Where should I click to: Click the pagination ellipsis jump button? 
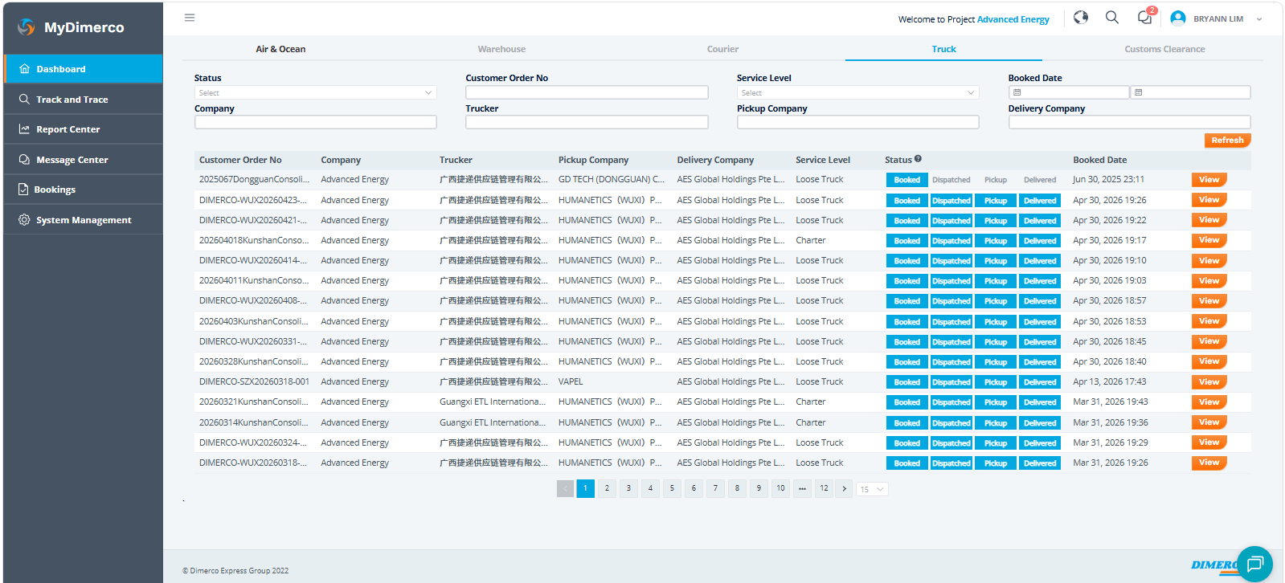point(802,488)
